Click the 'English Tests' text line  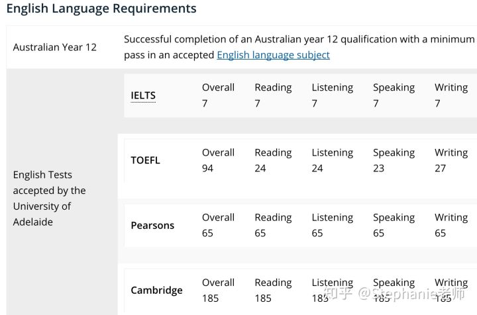42,175
